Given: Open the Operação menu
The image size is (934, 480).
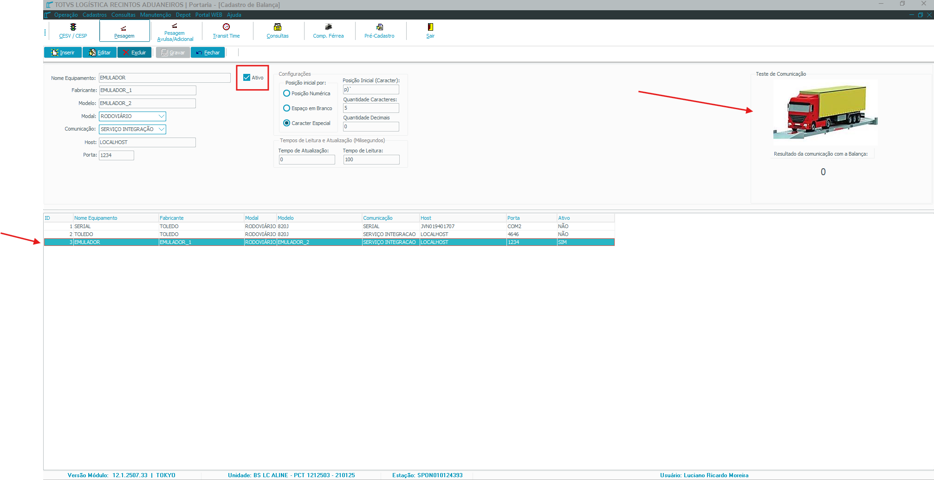Looking at the screenshot, I should (x=66, y=15).
